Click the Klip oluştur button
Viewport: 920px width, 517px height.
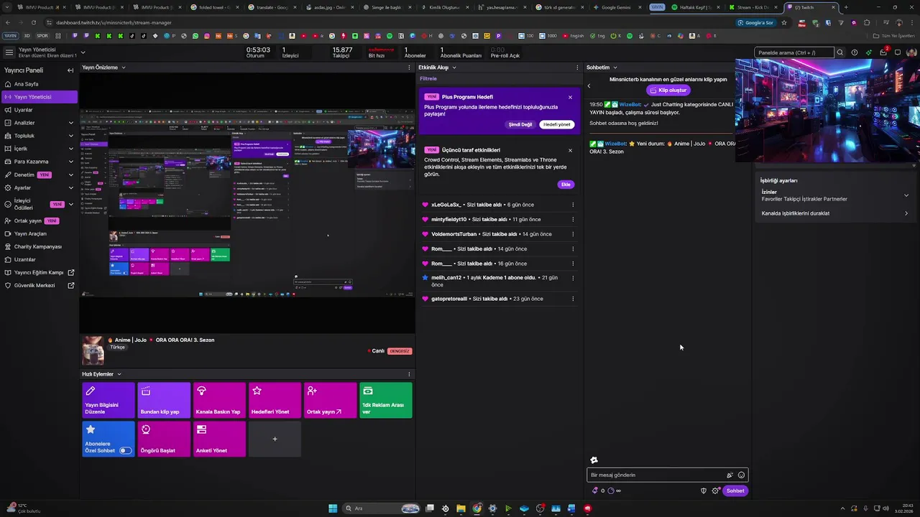(x=668, y=90)
